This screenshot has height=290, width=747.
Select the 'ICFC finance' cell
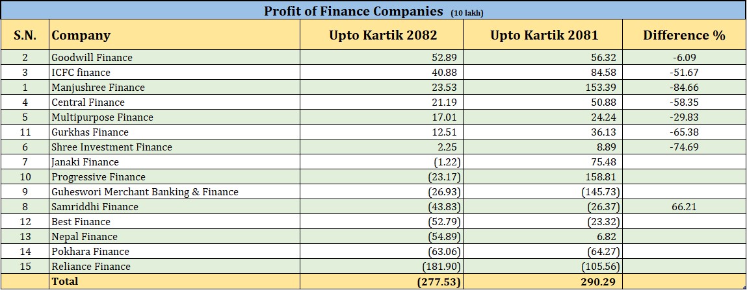point(81,73)
